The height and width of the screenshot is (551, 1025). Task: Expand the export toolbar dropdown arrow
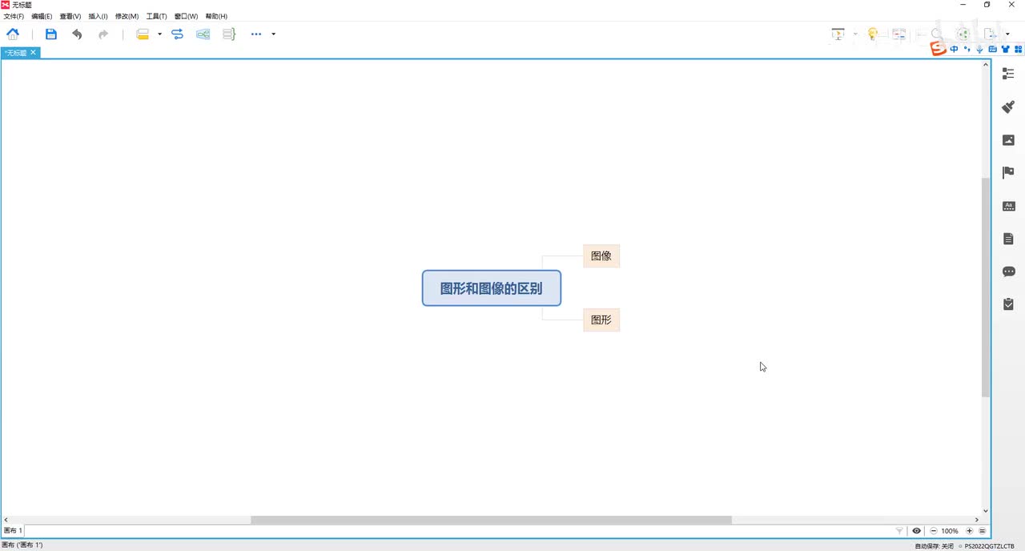1007,34
